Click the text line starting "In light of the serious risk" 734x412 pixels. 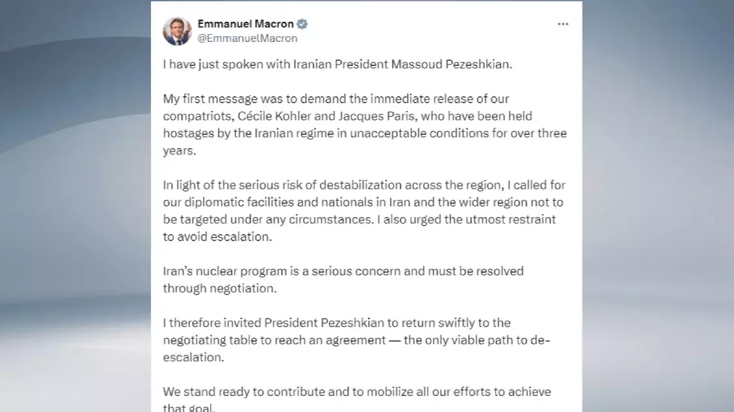tap(364, 185)
